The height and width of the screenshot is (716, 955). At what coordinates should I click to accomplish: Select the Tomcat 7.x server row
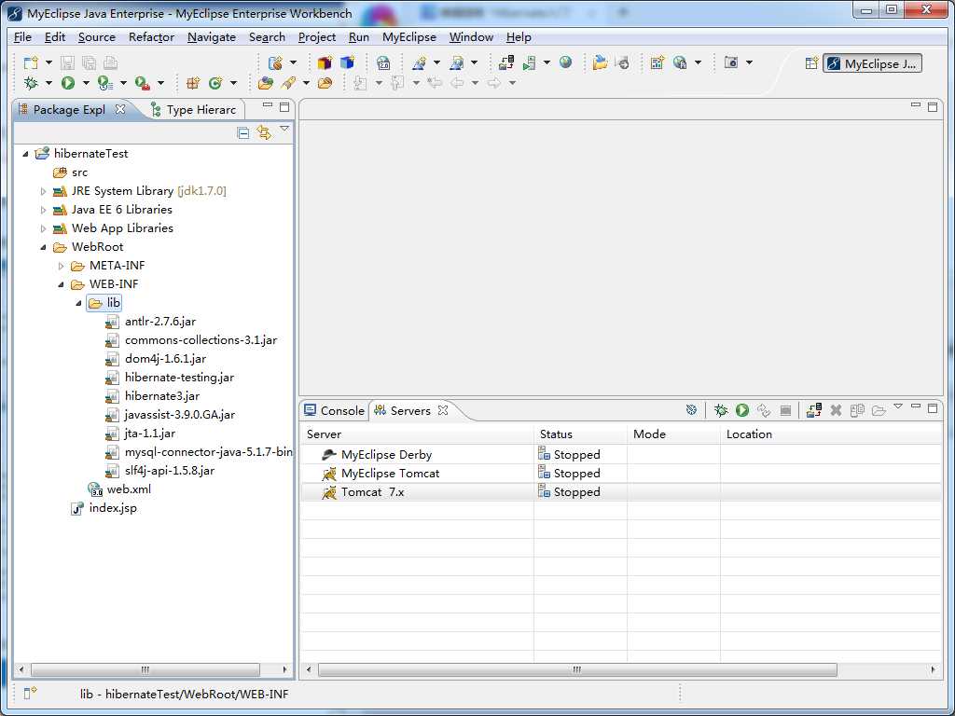[x=620, y=492]
